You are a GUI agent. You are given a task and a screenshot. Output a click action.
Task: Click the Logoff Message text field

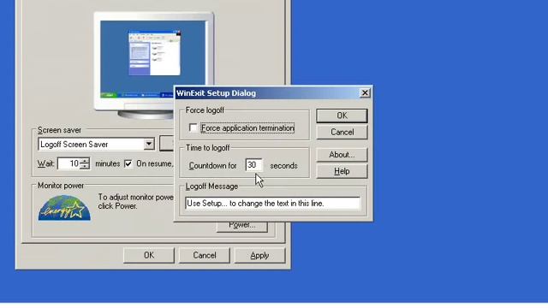click(272, 204)
